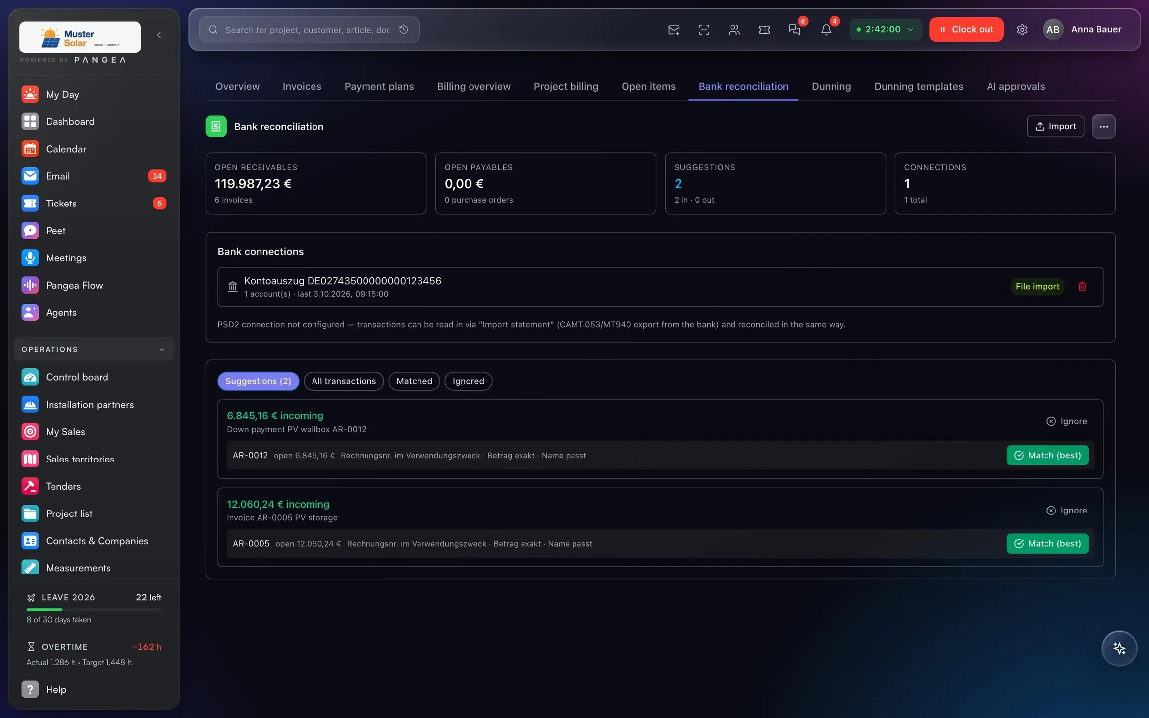Open the ticket icon in top bar

pyautogui.click(x=764, y=30)
